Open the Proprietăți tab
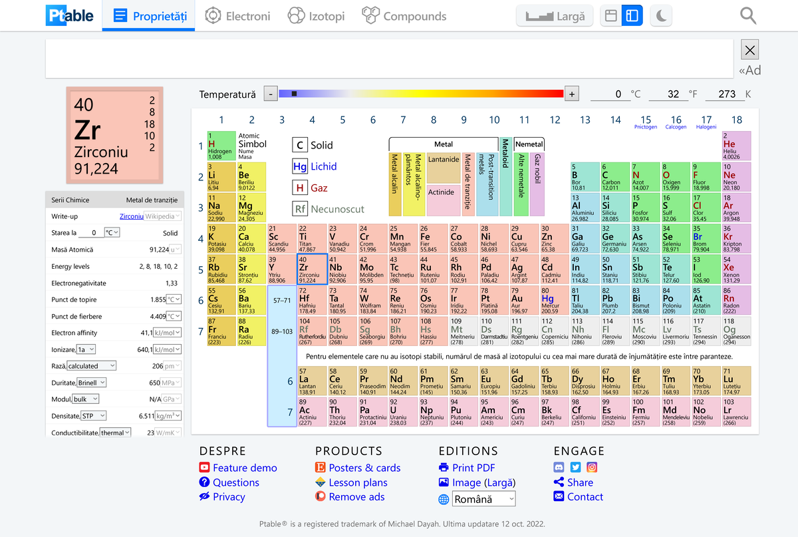 (x=148, y=15)
